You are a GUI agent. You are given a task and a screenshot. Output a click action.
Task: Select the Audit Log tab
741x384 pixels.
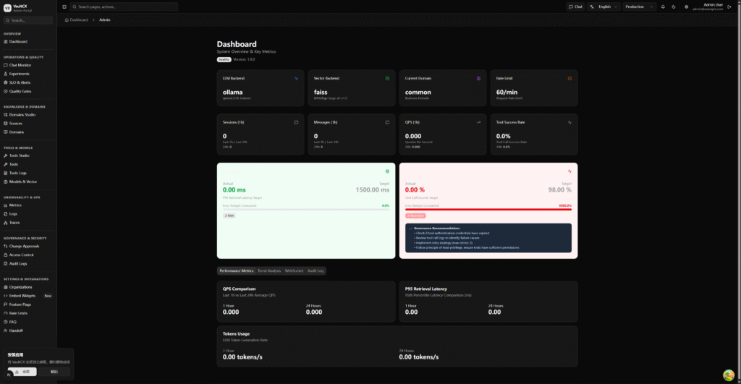click(316, 270)
